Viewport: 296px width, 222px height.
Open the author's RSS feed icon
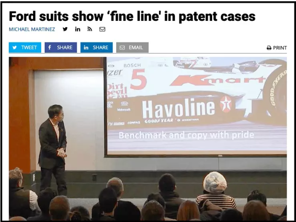(x=90, y=29)
